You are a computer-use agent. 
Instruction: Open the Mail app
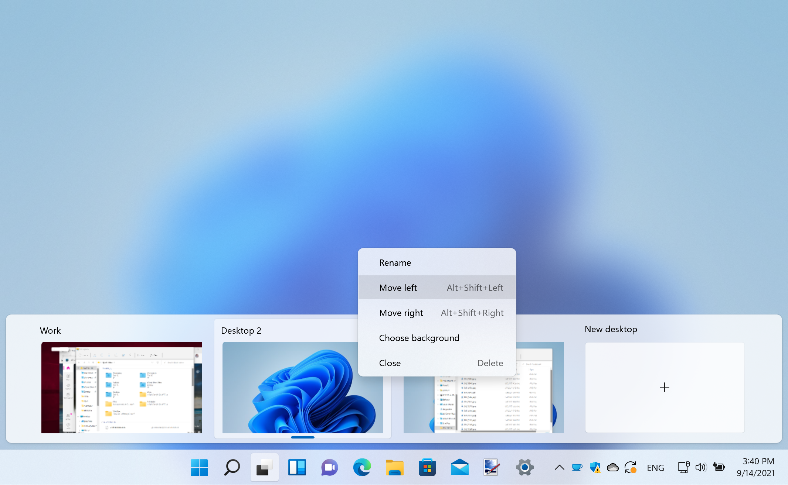click(459, 467)
